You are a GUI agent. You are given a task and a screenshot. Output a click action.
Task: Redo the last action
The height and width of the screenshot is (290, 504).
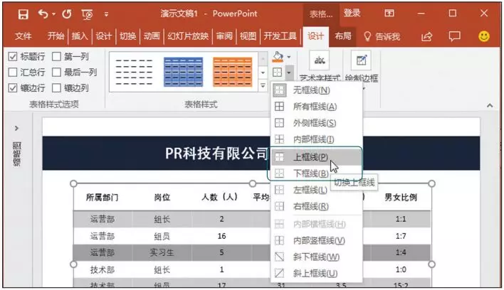(x=66, y=14)
